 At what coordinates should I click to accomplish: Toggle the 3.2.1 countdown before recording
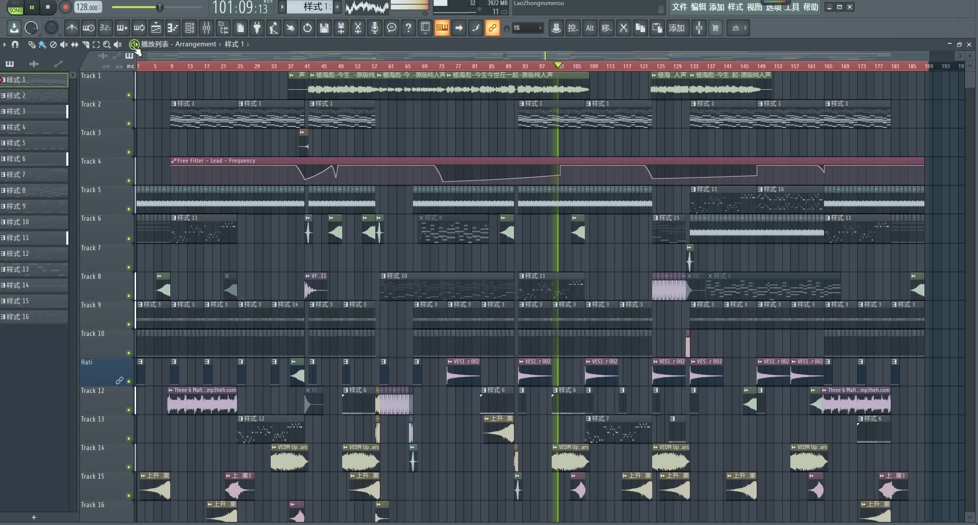[105, 28]
